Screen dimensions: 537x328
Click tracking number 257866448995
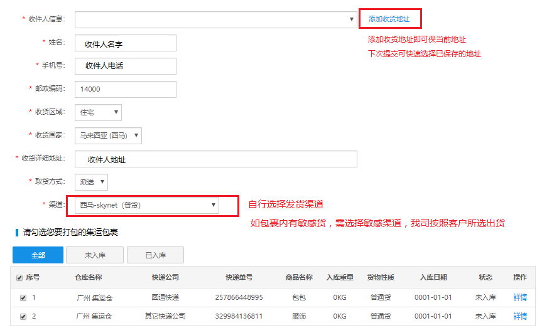239,297
